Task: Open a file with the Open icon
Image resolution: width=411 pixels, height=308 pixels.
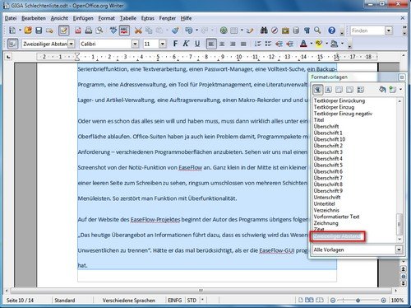Action: (28, 30)
